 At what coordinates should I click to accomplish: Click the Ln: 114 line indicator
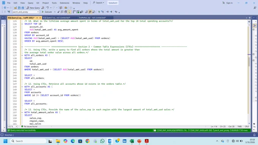214,126
